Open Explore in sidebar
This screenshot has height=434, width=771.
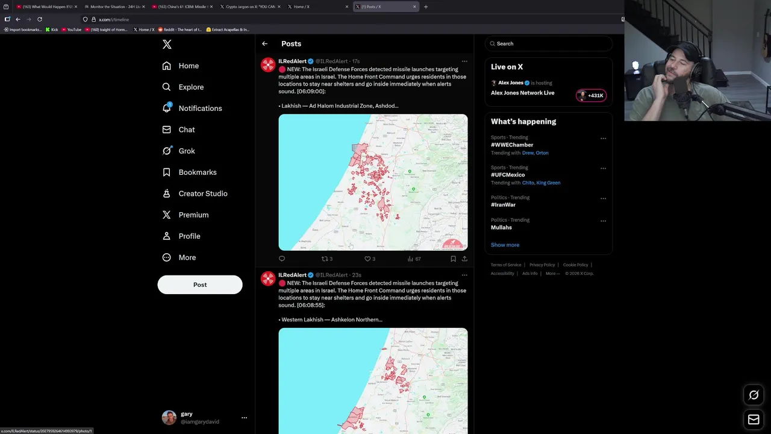click(x=183, y=87)
